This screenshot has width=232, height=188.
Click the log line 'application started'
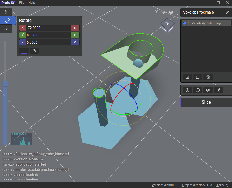coord(31,164)
